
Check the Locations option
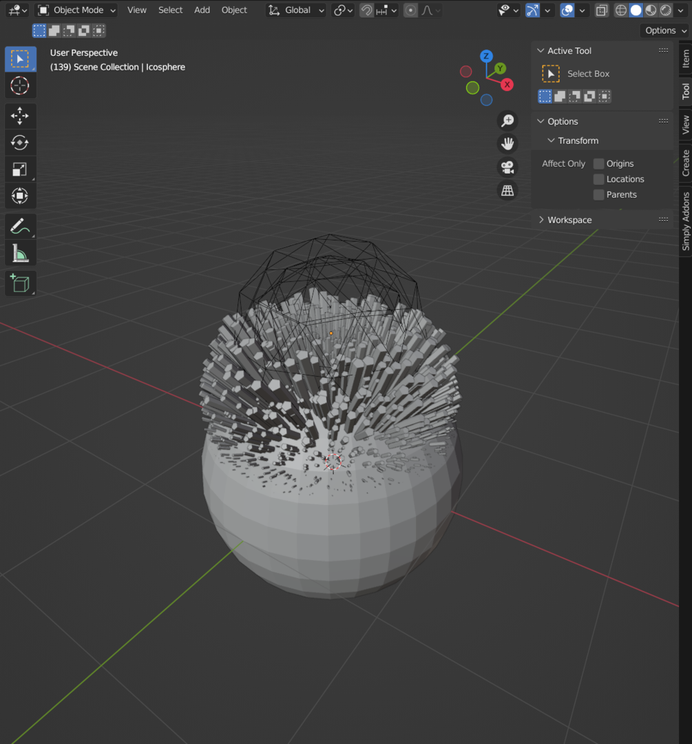point(598,178)
